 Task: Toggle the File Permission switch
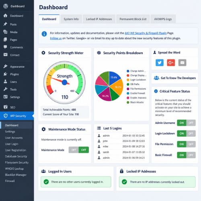tap(186, 144)
